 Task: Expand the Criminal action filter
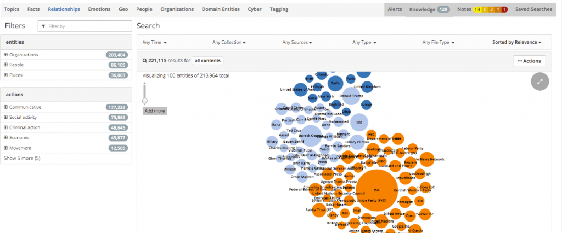point(5,127)
